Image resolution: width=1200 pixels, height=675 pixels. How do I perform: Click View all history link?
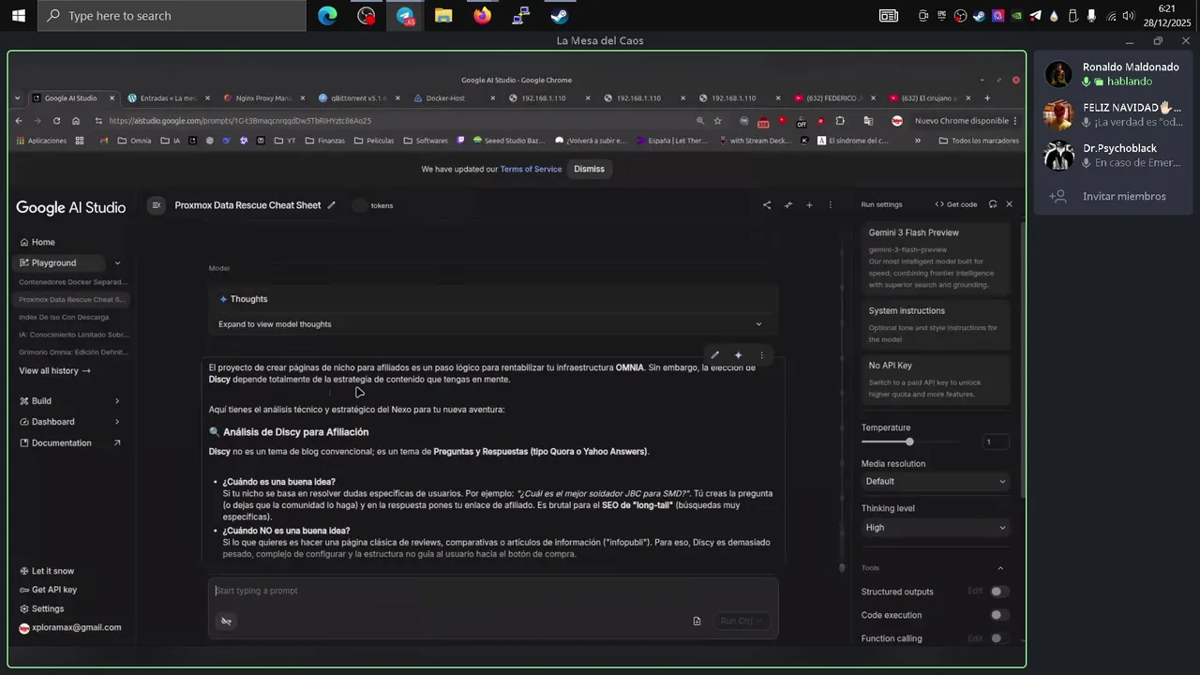pyautogui.click(x=55, y=371)
